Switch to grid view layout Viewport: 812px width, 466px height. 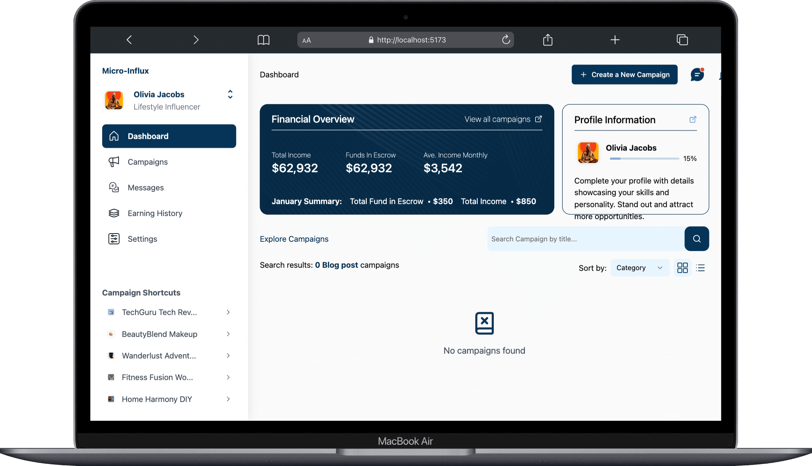coord(682,268)
